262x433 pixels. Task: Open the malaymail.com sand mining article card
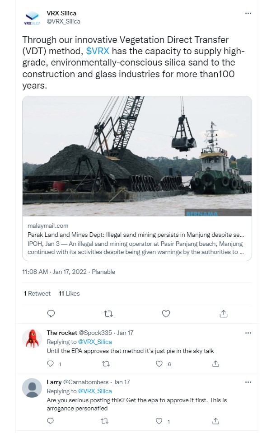click(x=137, y=179)
